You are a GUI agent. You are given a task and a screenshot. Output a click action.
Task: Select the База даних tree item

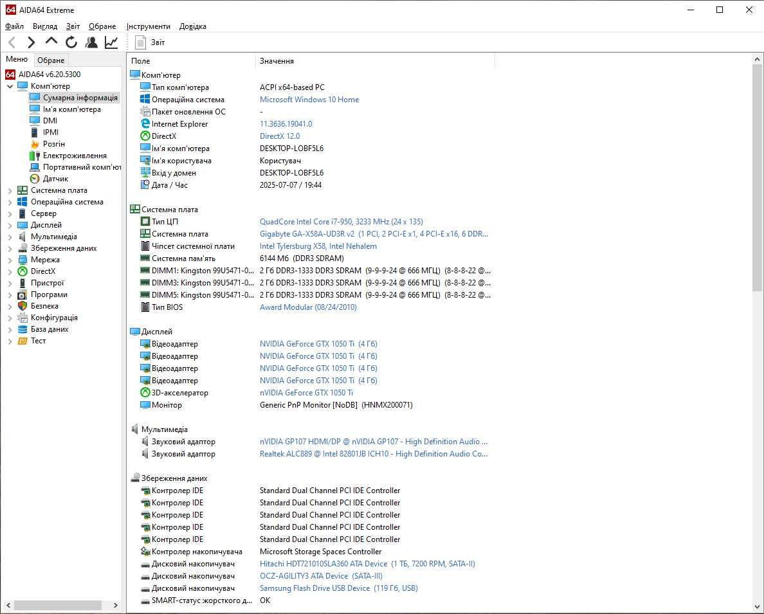(50, 329)
